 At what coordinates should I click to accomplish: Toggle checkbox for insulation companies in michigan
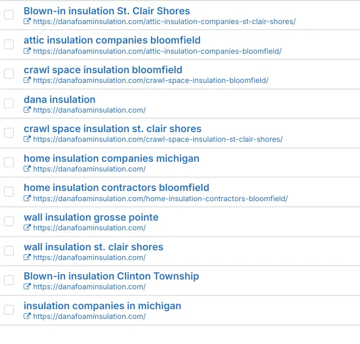coord(9,310)
